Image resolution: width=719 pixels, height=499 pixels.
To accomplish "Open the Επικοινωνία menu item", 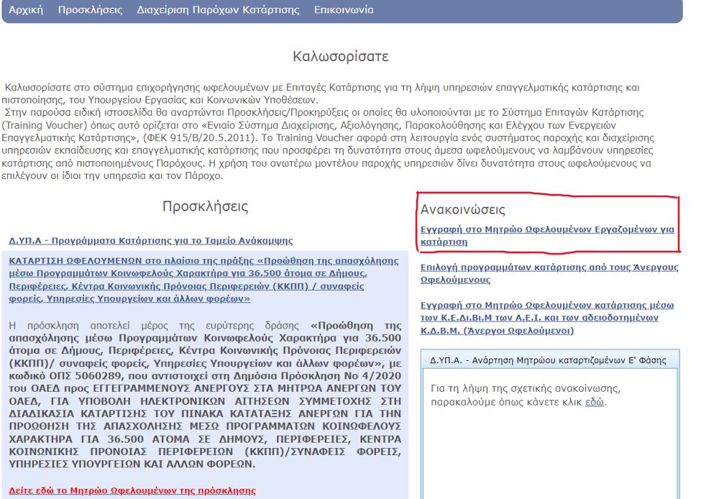I will 344,9.
